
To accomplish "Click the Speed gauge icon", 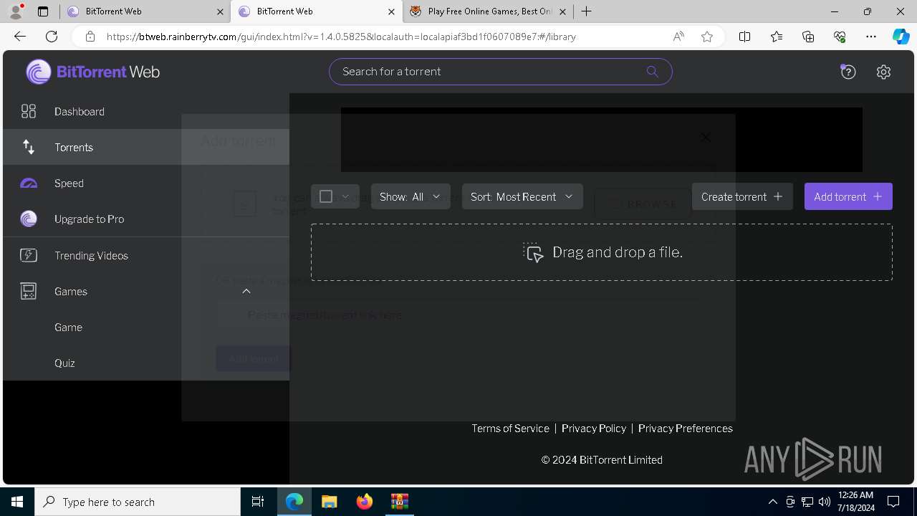I will 29,183.
